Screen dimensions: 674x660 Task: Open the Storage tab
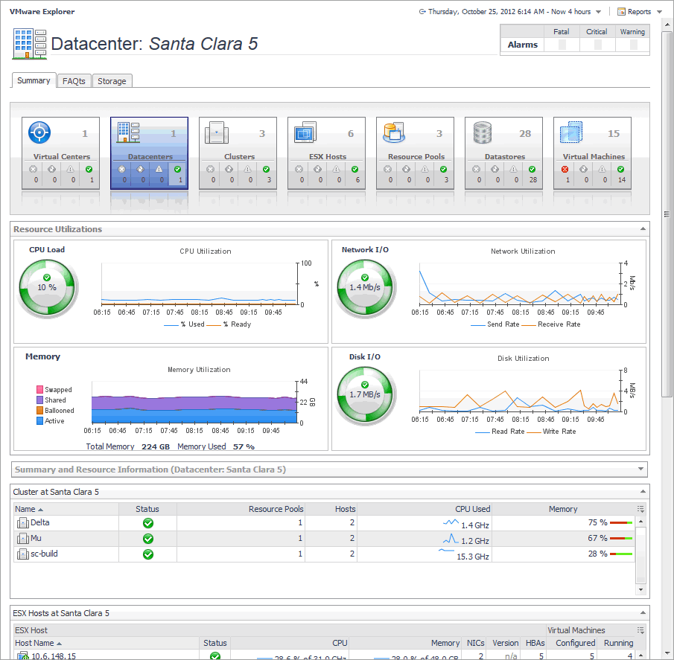[x=112, y=80]
